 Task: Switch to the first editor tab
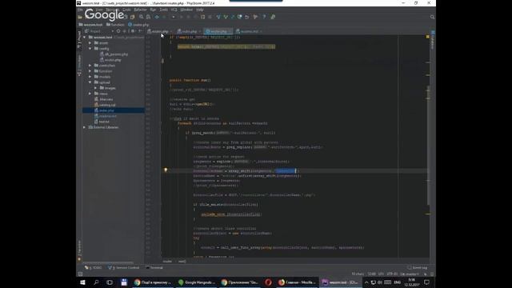(x=159, y=31)
